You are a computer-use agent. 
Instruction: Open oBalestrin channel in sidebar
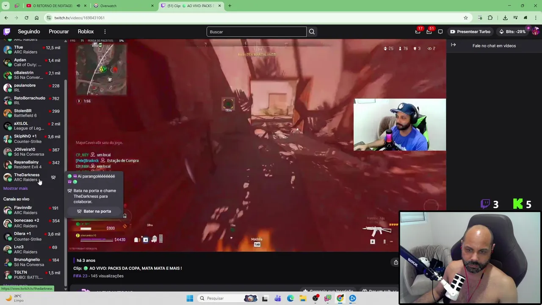[33, 75]
